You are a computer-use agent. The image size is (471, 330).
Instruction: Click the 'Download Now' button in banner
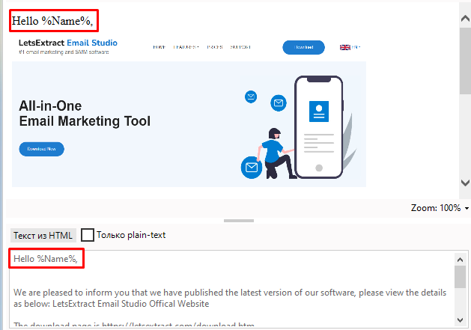[41, 149]
